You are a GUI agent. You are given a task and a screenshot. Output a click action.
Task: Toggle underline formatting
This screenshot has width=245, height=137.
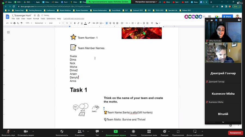click(x=82, y=23)
